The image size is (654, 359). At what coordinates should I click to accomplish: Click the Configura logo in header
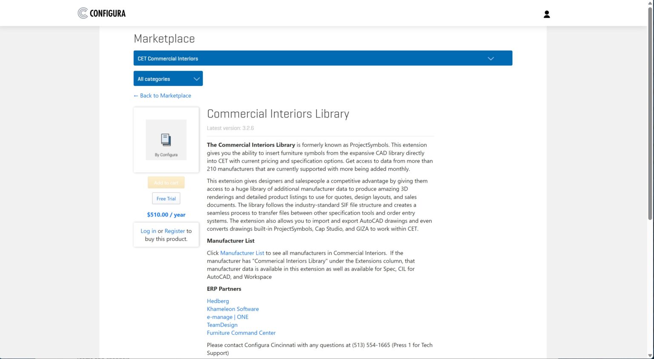102,13
